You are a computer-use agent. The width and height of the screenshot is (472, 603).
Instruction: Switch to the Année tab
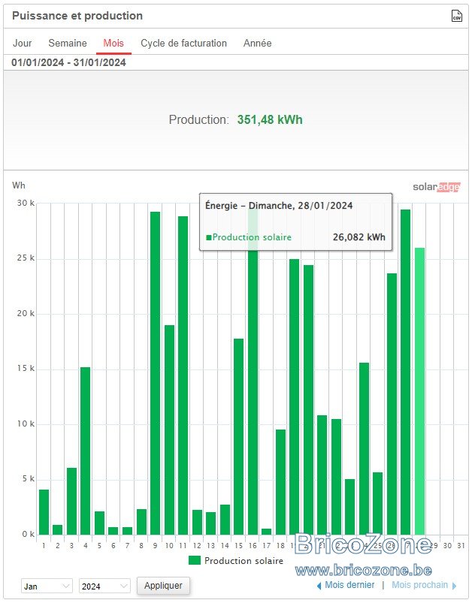257,43
